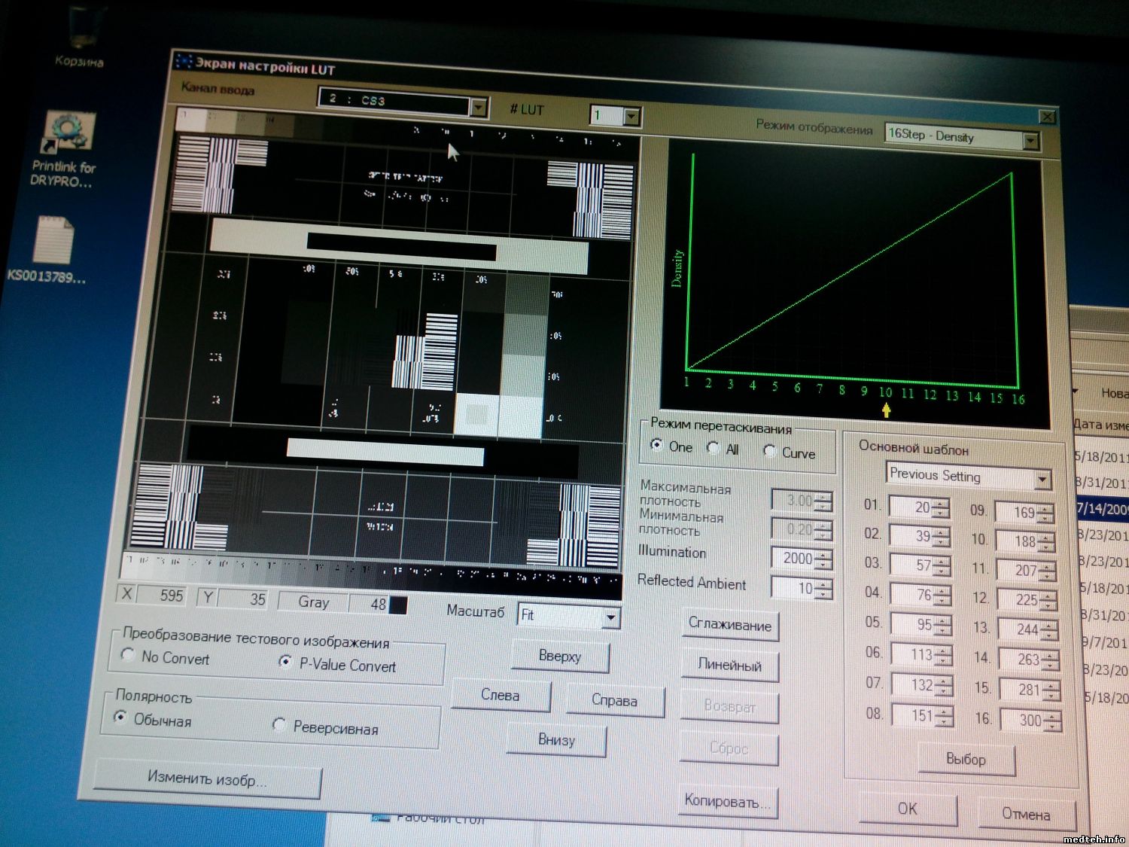Click the black Gray color swatch
This screenshot has height=847, width=1129.
pos(398,605)
